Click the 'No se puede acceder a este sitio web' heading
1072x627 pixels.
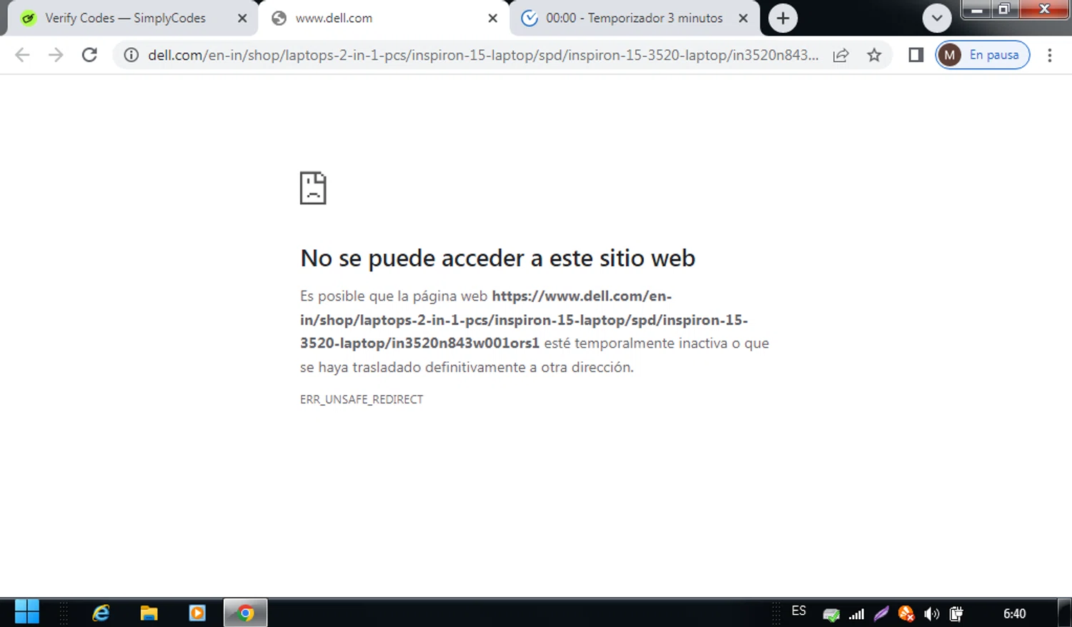click(497, 258)
